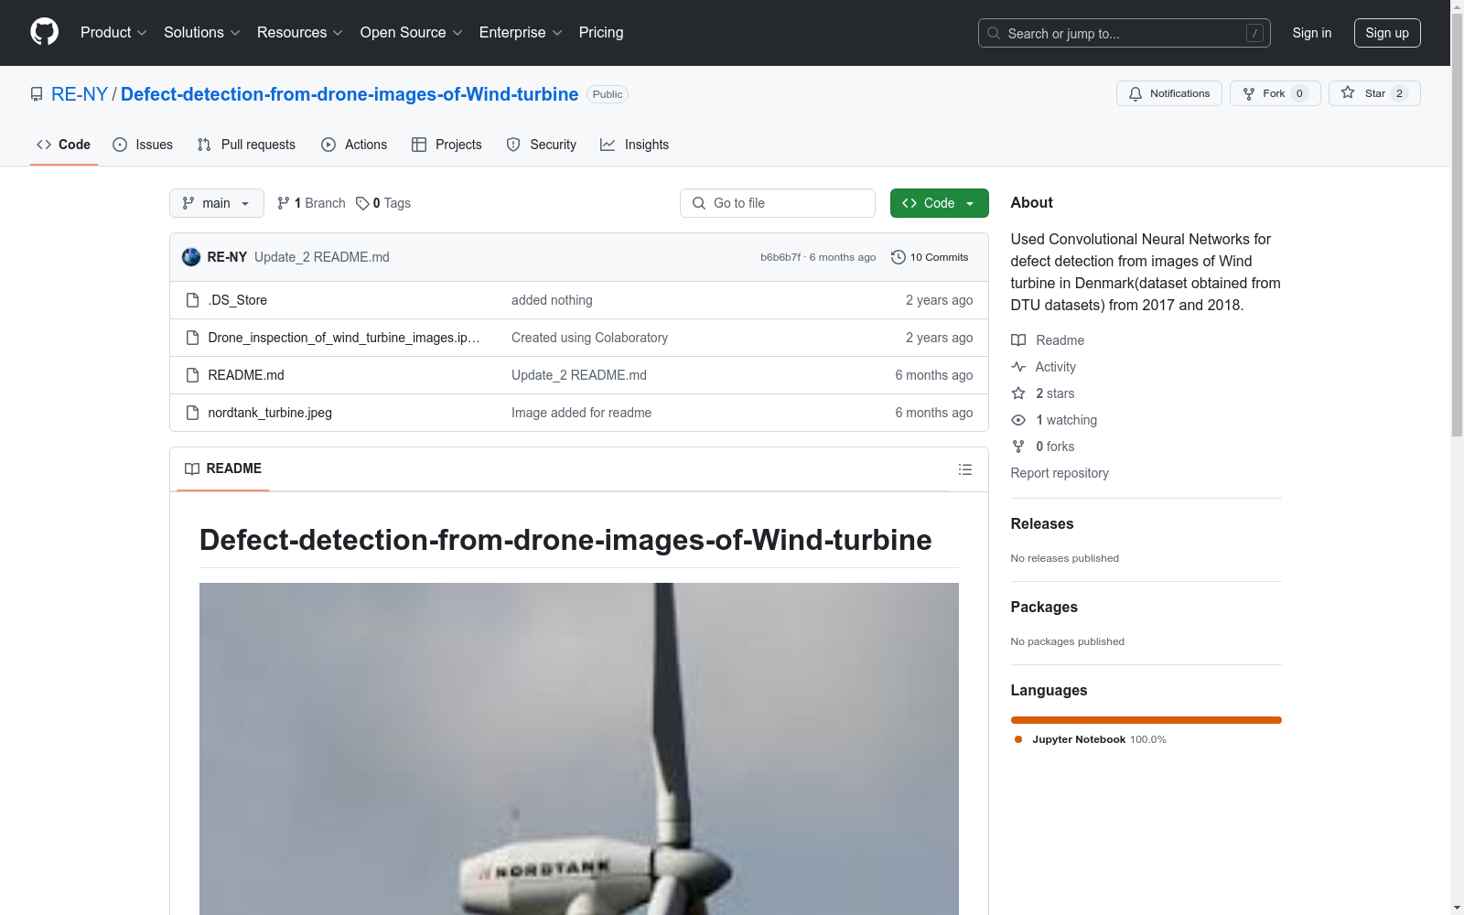Click the file icon for the Drone_inspection notebook

192,338
